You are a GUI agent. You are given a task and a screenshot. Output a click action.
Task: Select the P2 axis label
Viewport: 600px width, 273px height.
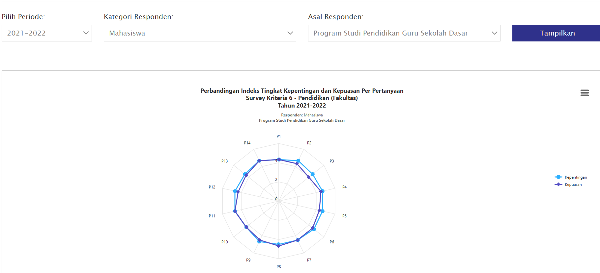309,143
